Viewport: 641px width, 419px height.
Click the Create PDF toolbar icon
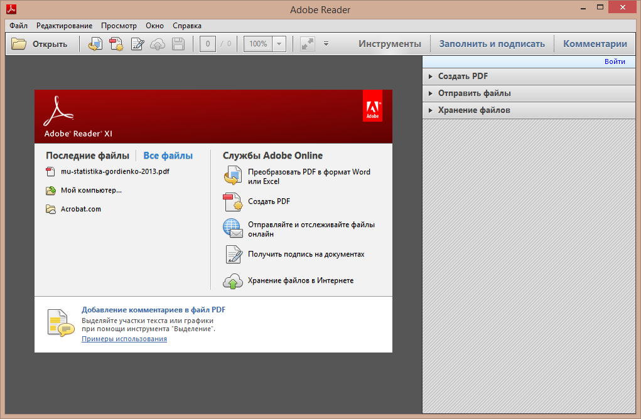(116, 44)
